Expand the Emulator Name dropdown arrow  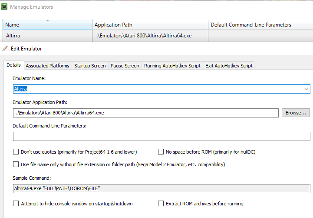pos(306,89)
